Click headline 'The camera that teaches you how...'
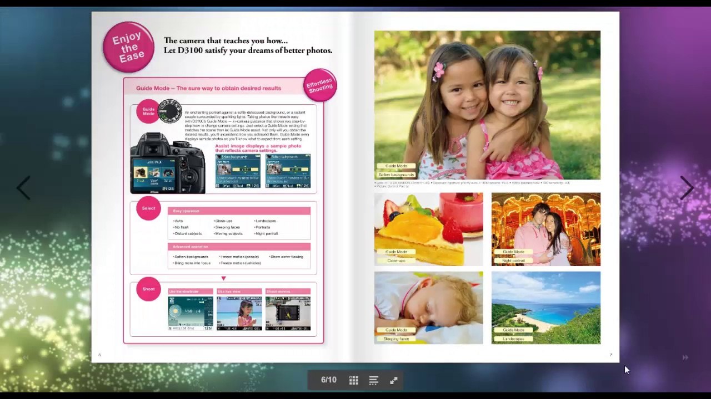This screenshot has height=399, width=711. tap(226, 40)
